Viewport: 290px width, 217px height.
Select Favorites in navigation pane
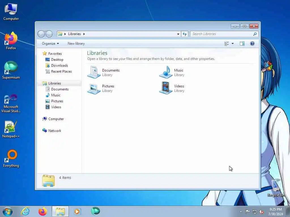pyautogui.click(x=55, y=53)
